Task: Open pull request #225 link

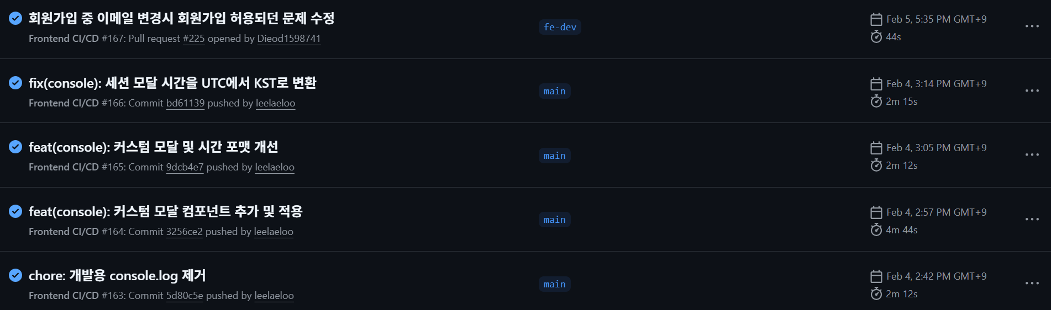Action: click(x=193, y=39)
